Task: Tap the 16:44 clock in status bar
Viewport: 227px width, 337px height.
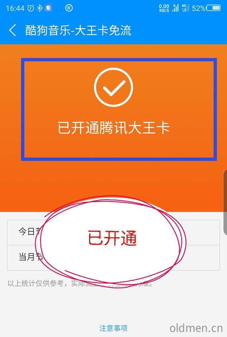Action: [x=15, y=8]
